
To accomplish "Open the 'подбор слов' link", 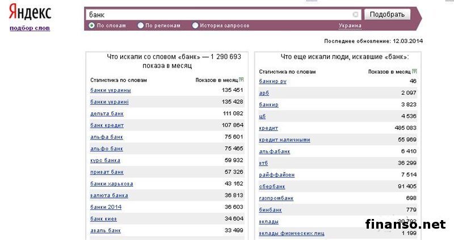I will 30,28.
